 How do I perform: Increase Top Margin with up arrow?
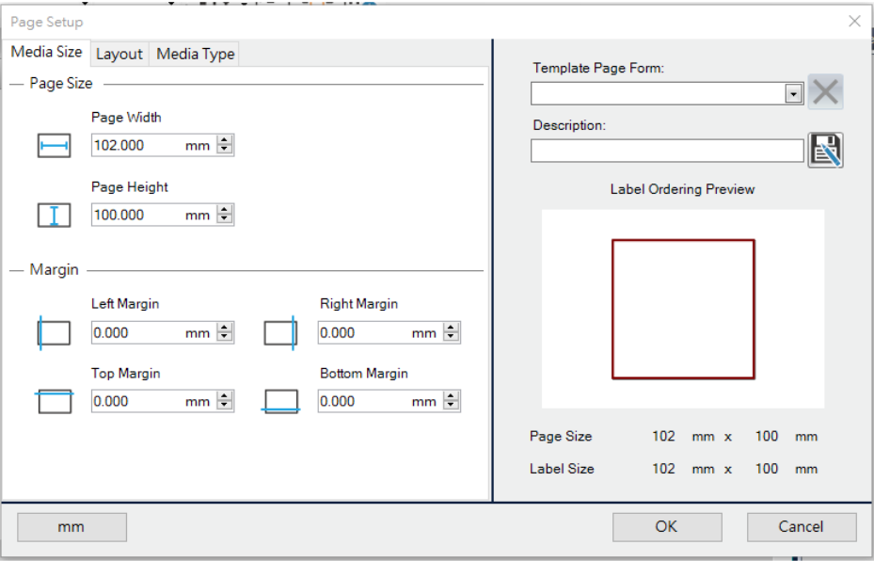pyautogui.click(x=225, y=396)
